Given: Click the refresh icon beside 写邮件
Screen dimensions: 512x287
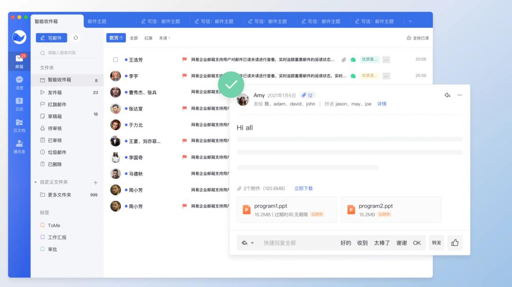Looking at the screenshot, I should 76,37.
